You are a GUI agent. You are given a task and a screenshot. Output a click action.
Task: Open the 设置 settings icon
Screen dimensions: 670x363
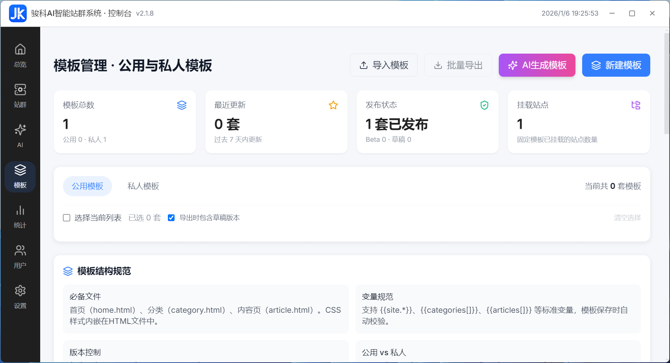coord(20,296)
